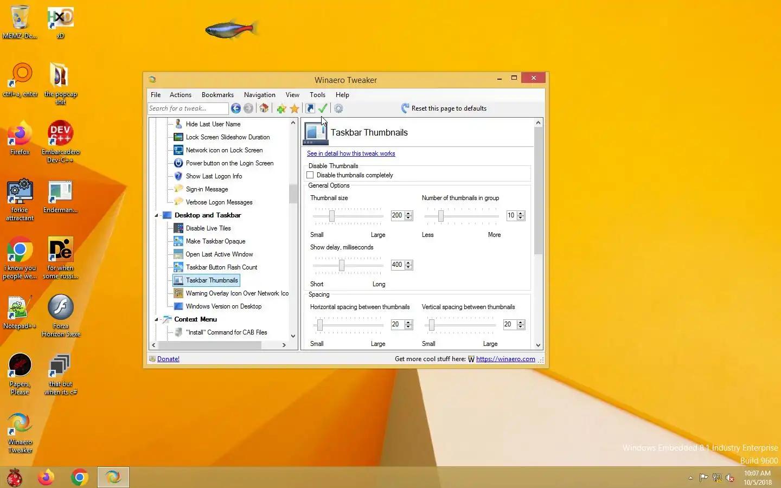The height and width of the screenshot is (488, 781).
Task: Open the https://winaero.com link
Action: [x=505, y=359]
